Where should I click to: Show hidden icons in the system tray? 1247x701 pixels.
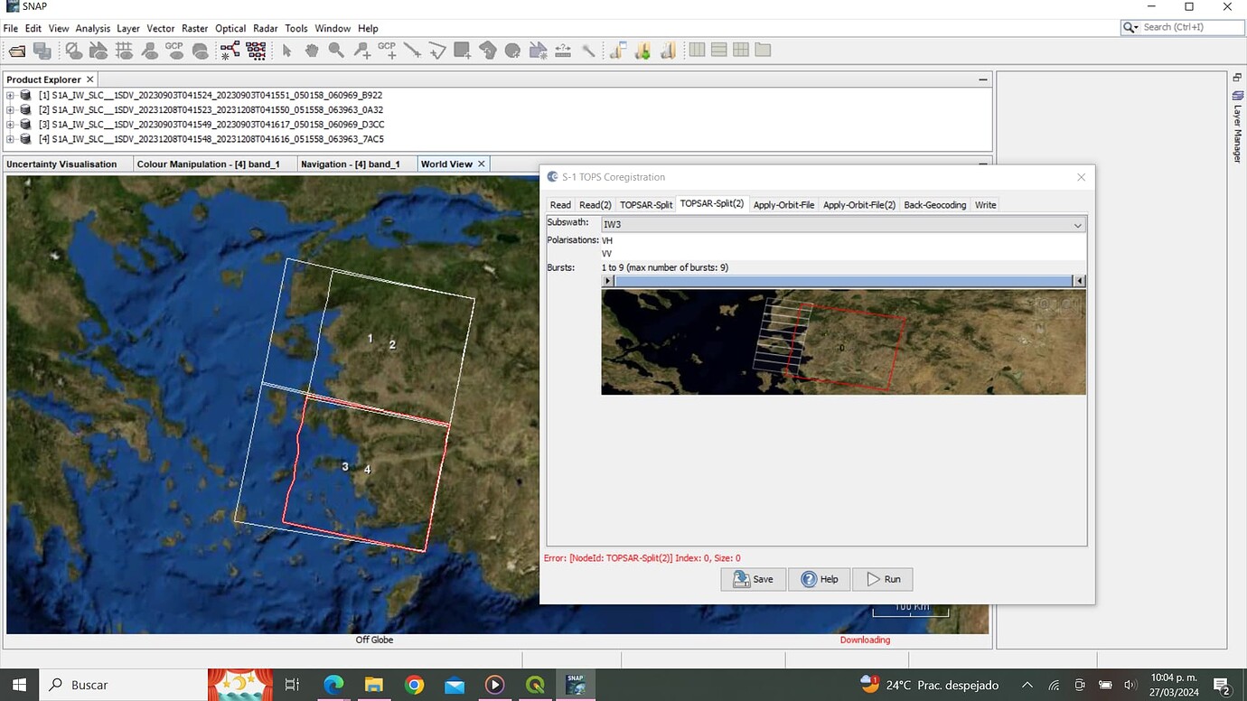tap(1027, 685)
